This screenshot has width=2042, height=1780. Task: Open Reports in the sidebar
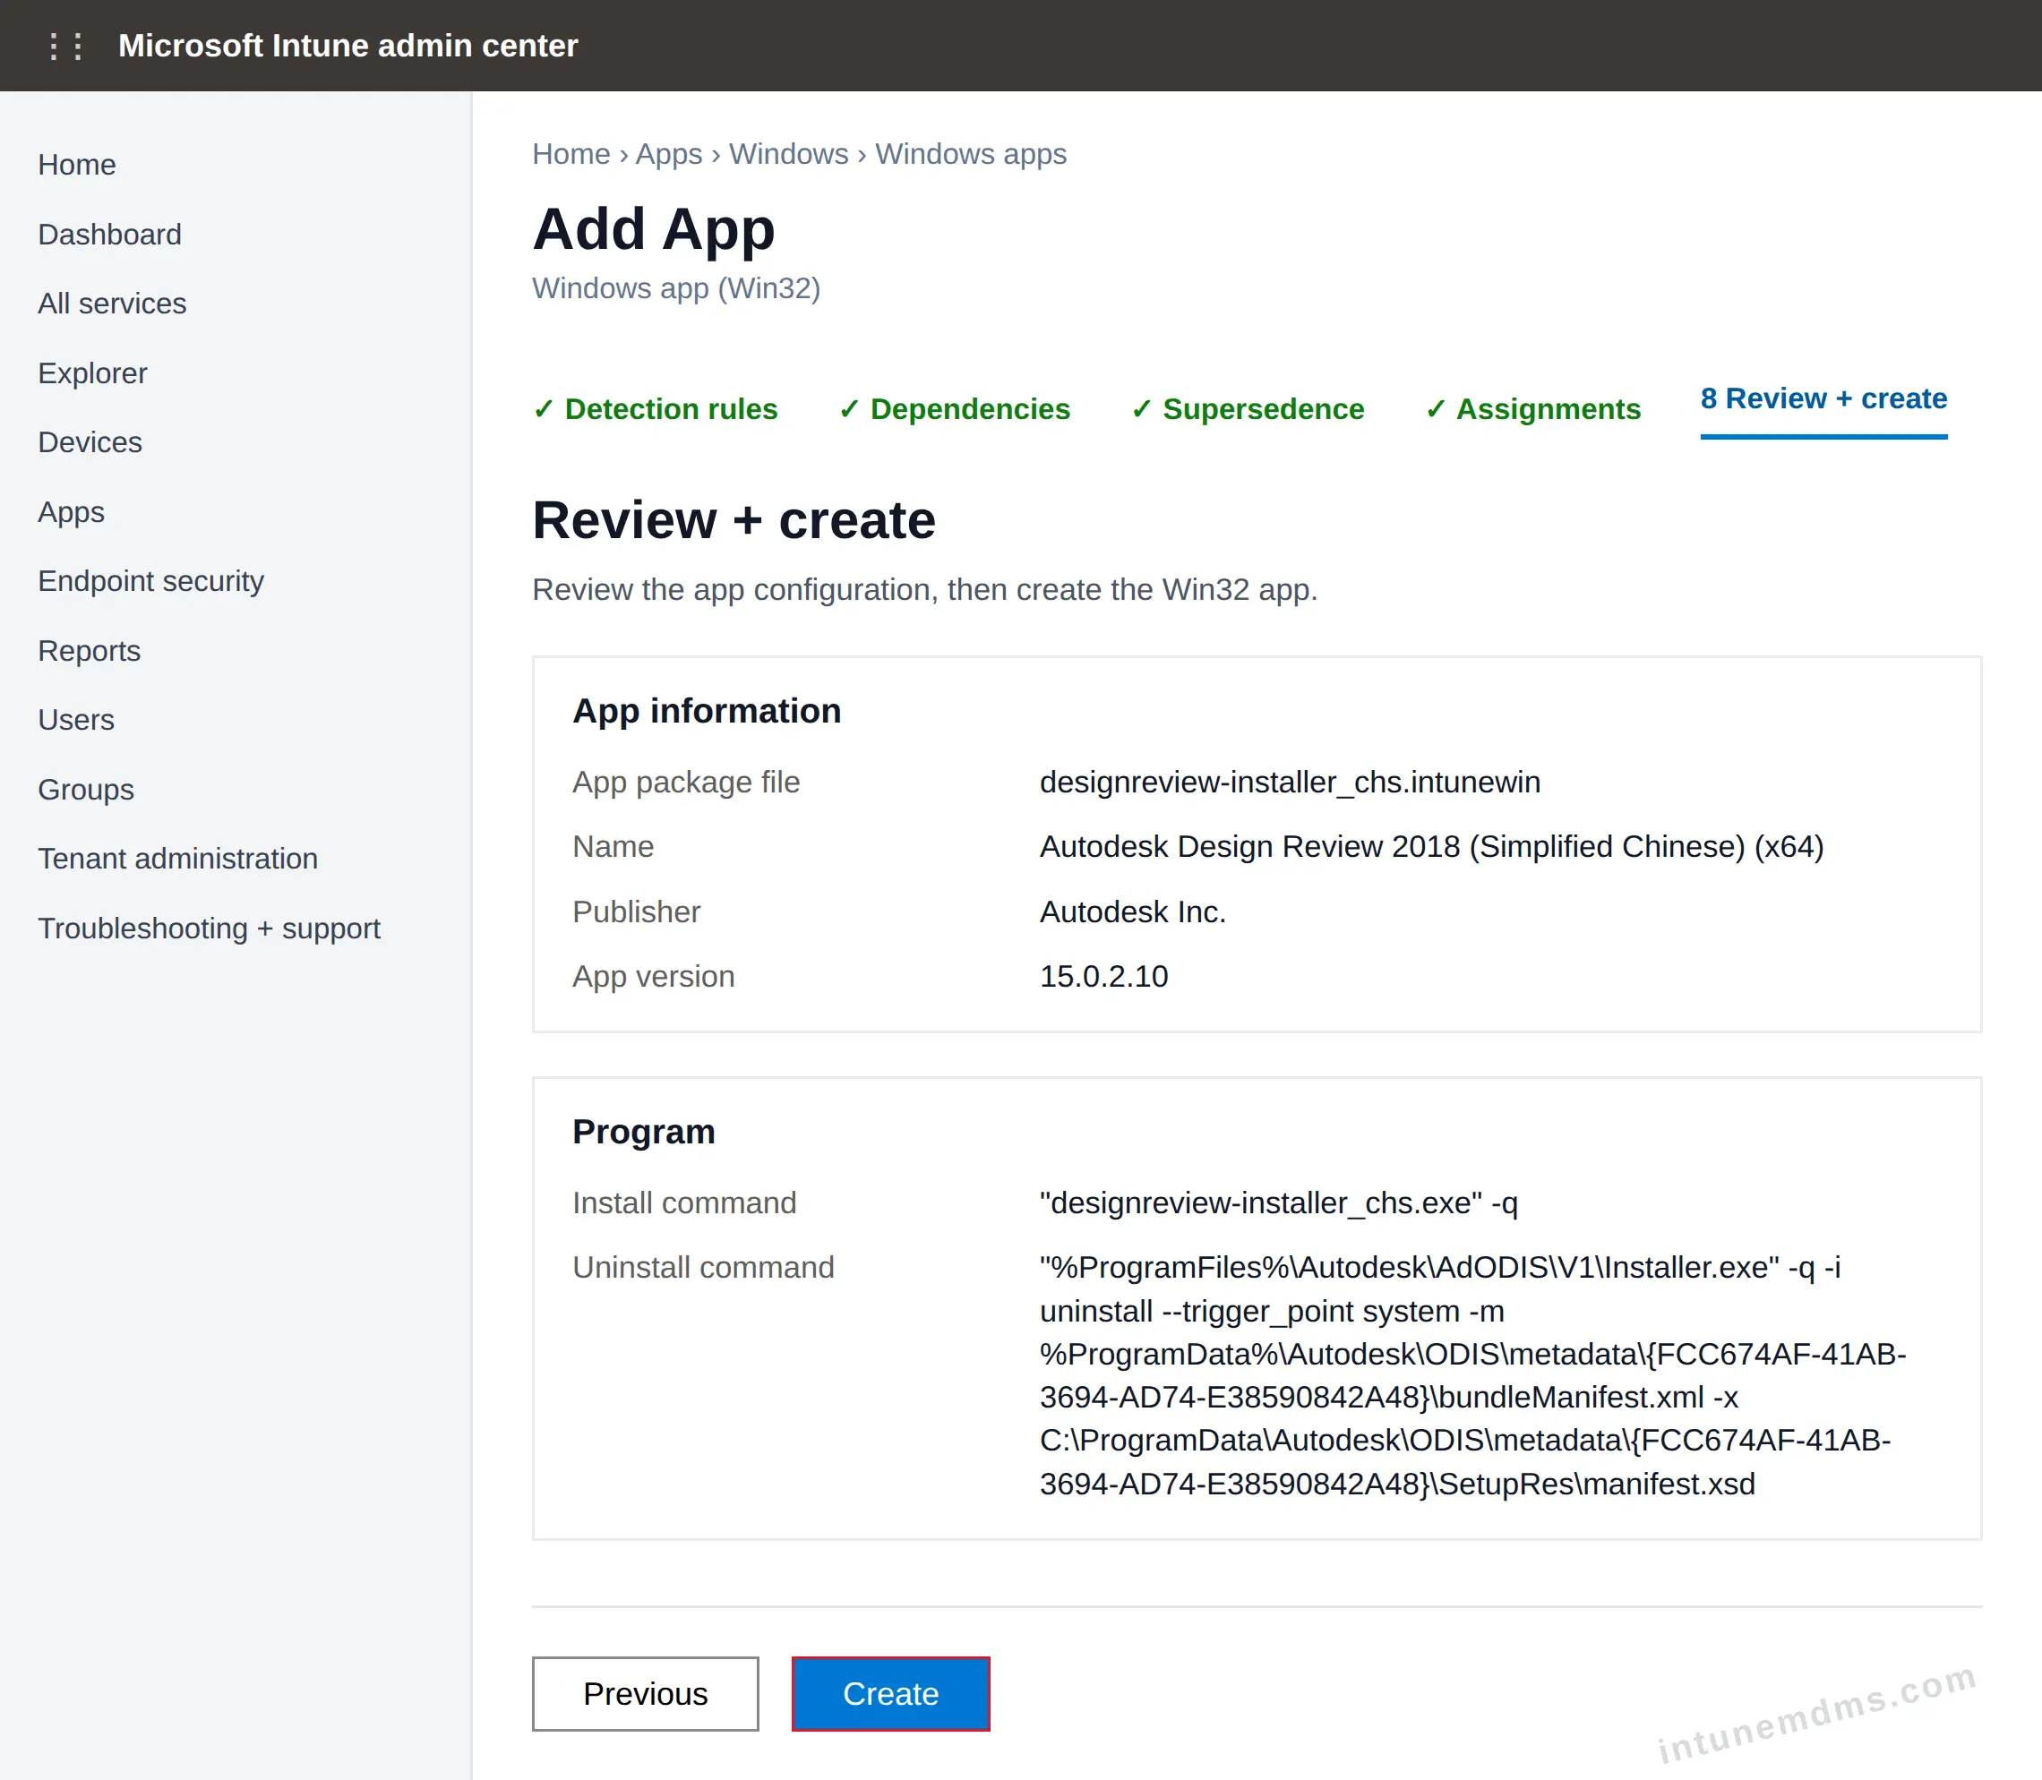click(x=90, y=651)
